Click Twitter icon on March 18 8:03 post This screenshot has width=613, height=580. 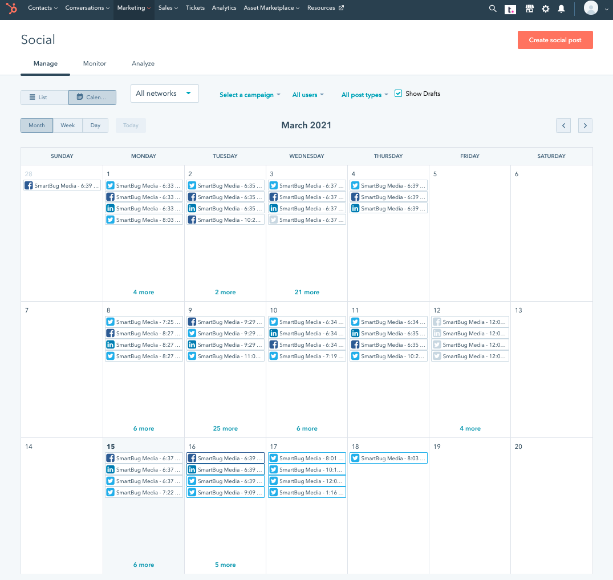click(355, 458)
